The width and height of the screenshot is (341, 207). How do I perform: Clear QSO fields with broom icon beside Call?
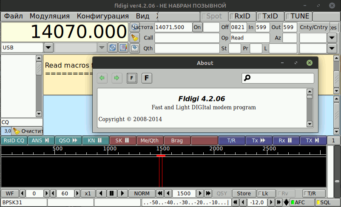pyautogui.click(x=135, y=38)
